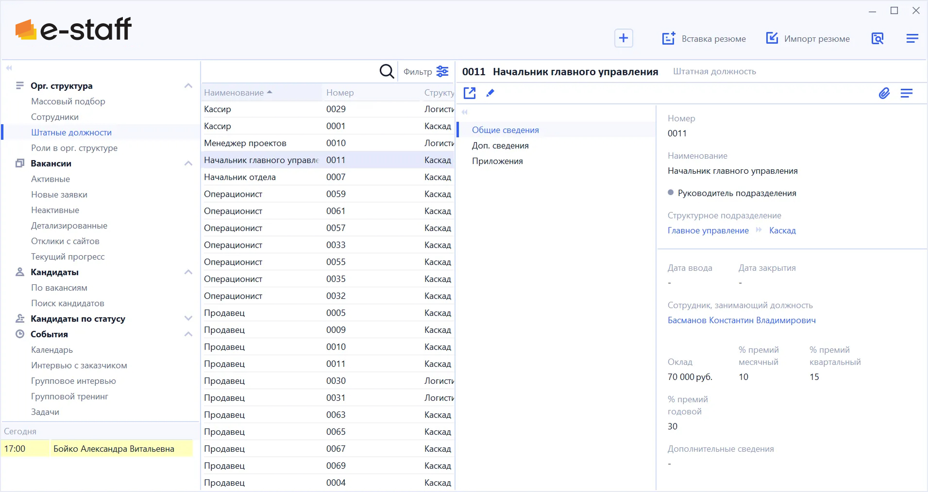Collapse the left navigation panel arrows
Image resolution: width=928 pixels, height=492 pixels.
click(9, 68)
